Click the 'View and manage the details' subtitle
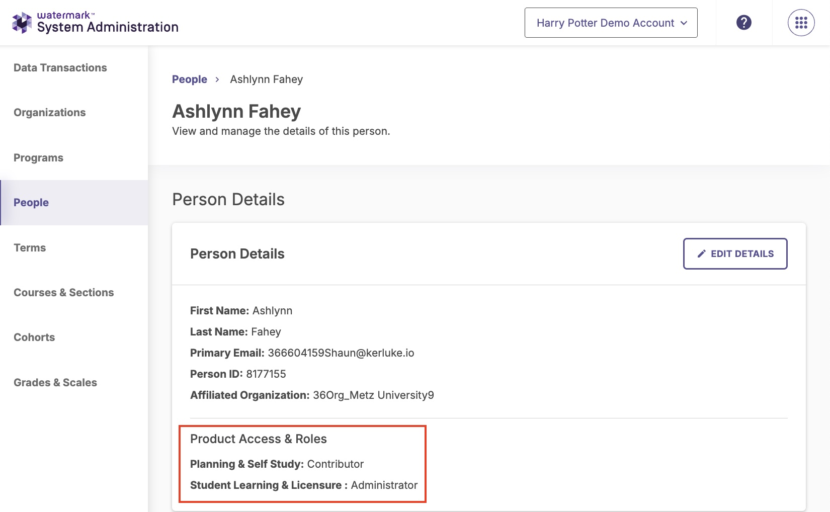Screen dimensions: 830x512 coord(281,131)
